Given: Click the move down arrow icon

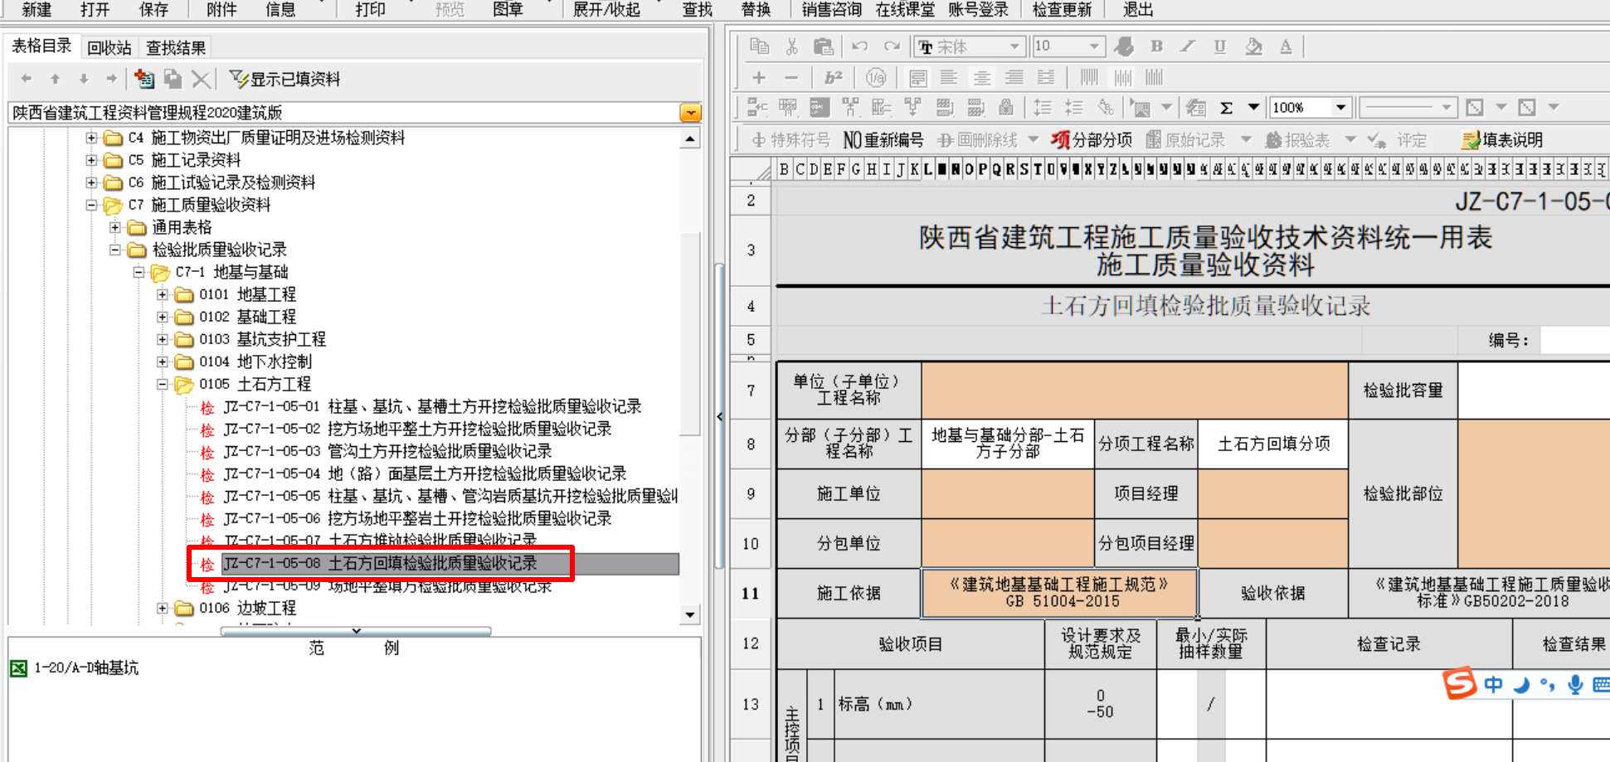Looking at the screenshot, I should click(83, 79).
